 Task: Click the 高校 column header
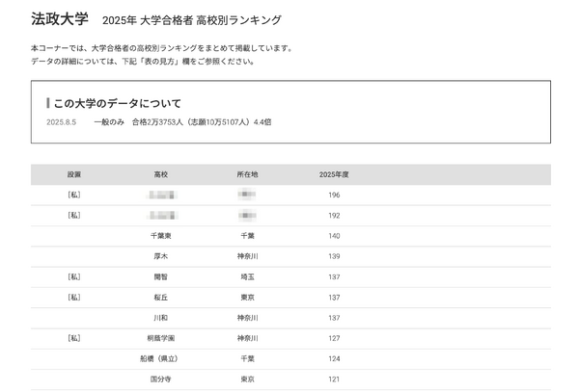tap(161, 174)
